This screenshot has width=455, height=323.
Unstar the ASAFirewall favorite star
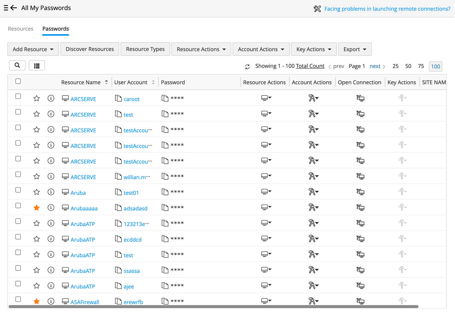36,301
